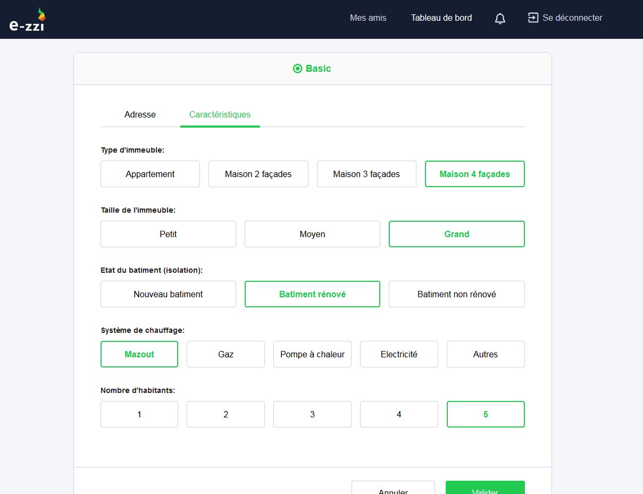Select Appartement building type
Viewport: 643px width, 494px height.
(150, 174)
